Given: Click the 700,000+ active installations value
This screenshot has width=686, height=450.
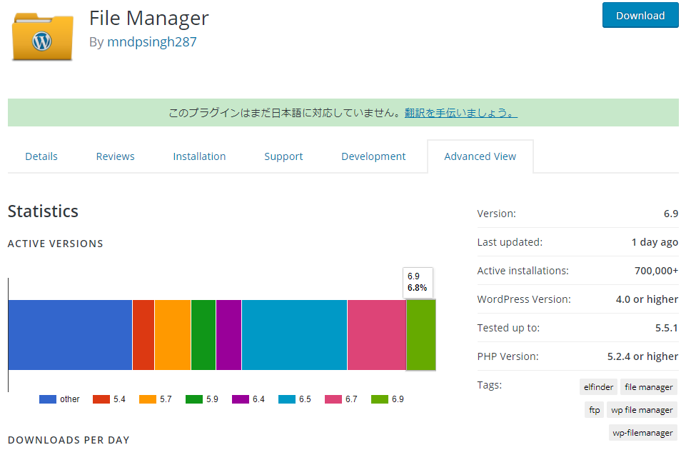Looking at the screenshot, I should click(x=656, y=271).
